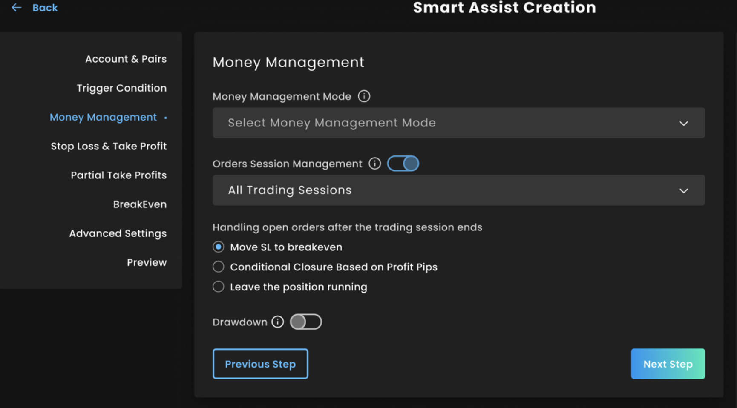Select Move SL to breakeven option
This screenshot has height=408, width=737.
(219, 247)
